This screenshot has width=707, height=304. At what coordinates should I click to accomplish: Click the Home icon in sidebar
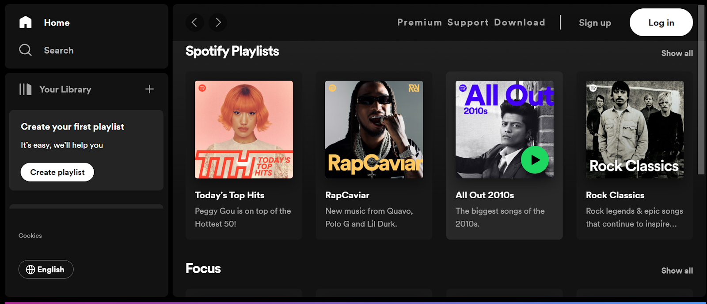26,22
